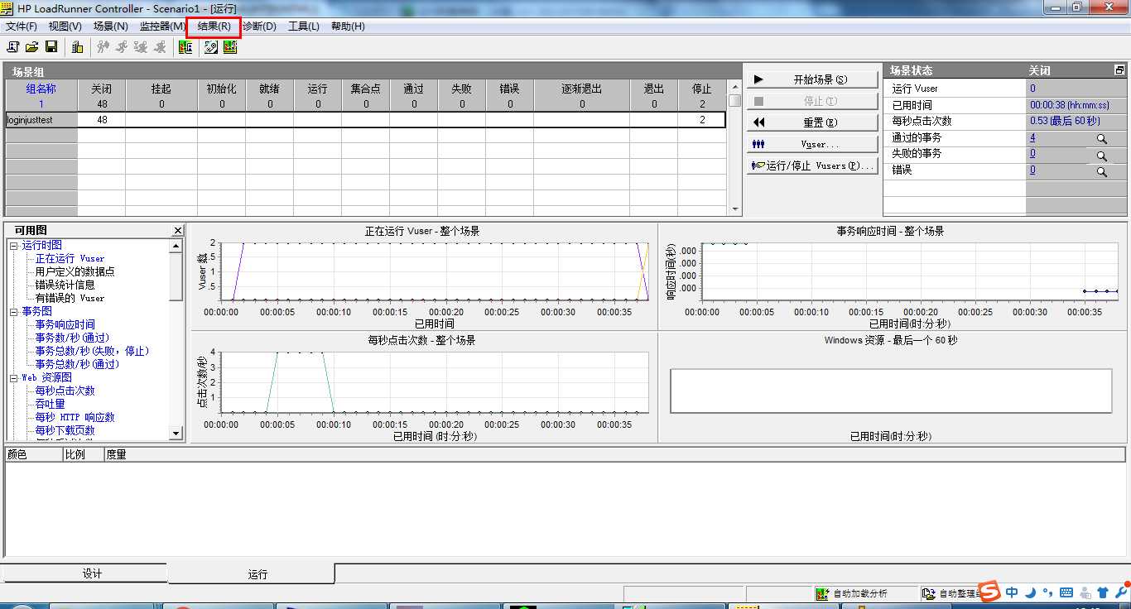Open the 文件(F) menu
Screen dimensions: 1131x609
pos(22,26)
